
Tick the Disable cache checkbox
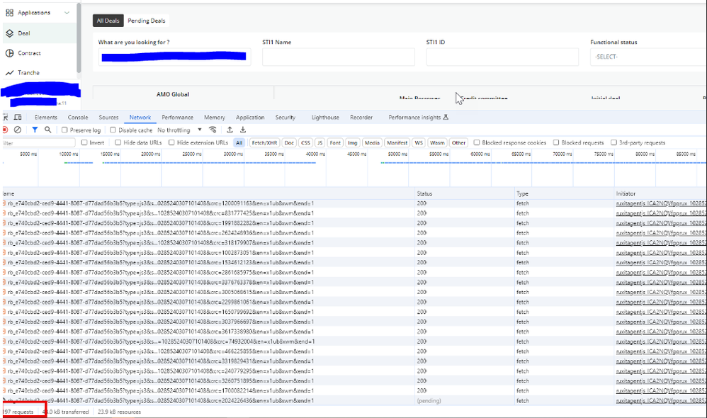(114, 130)
